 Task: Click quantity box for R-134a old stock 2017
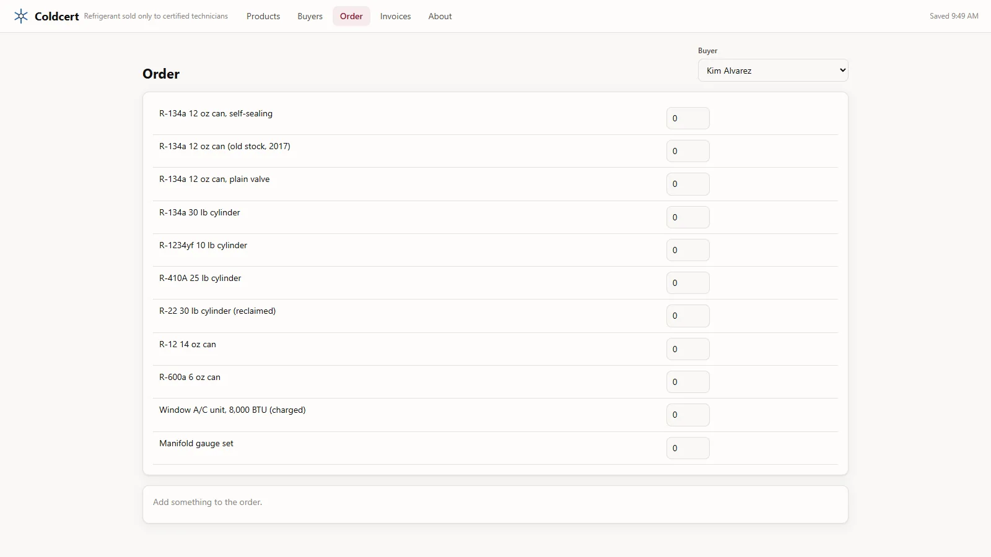[x=688, y=151]
